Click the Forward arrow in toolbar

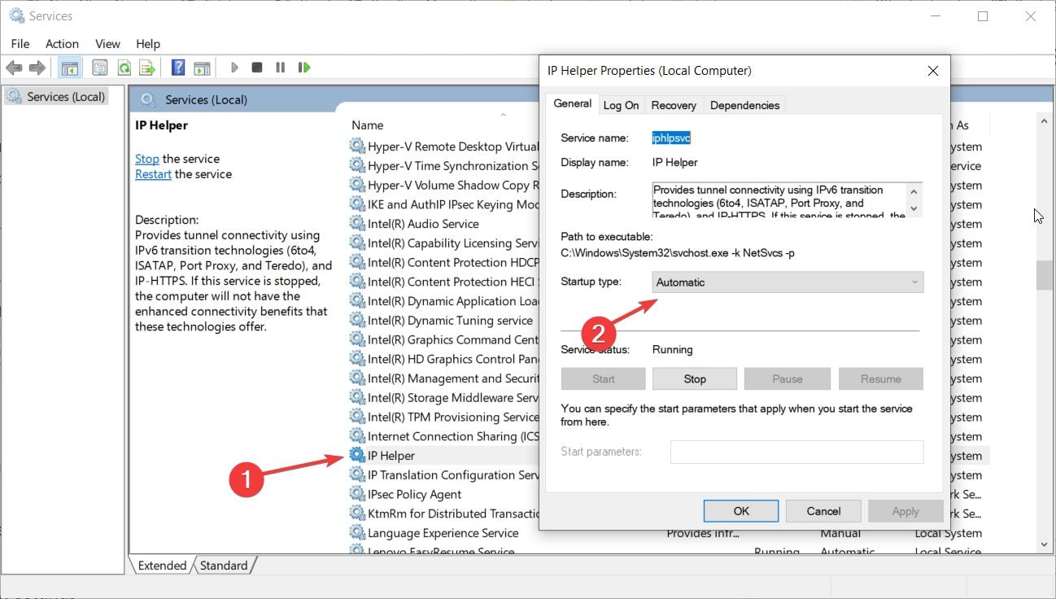coord(37,68)
